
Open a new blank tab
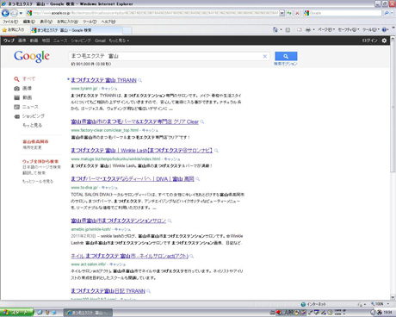[127, 30]
